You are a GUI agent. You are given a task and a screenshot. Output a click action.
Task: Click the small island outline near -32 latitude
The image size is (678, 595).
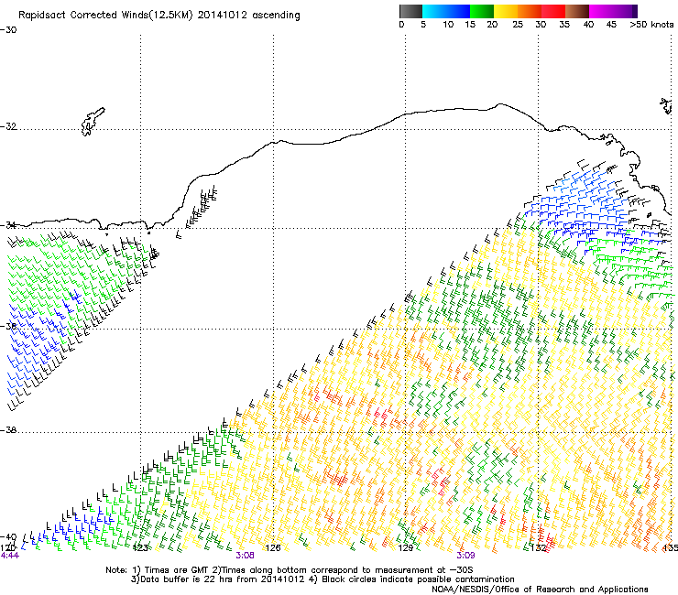pos(93,122)
